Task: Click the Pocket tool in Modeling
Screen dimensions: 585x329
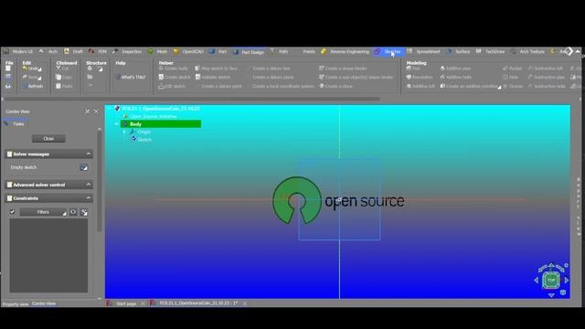Action: tap(512, 69)
